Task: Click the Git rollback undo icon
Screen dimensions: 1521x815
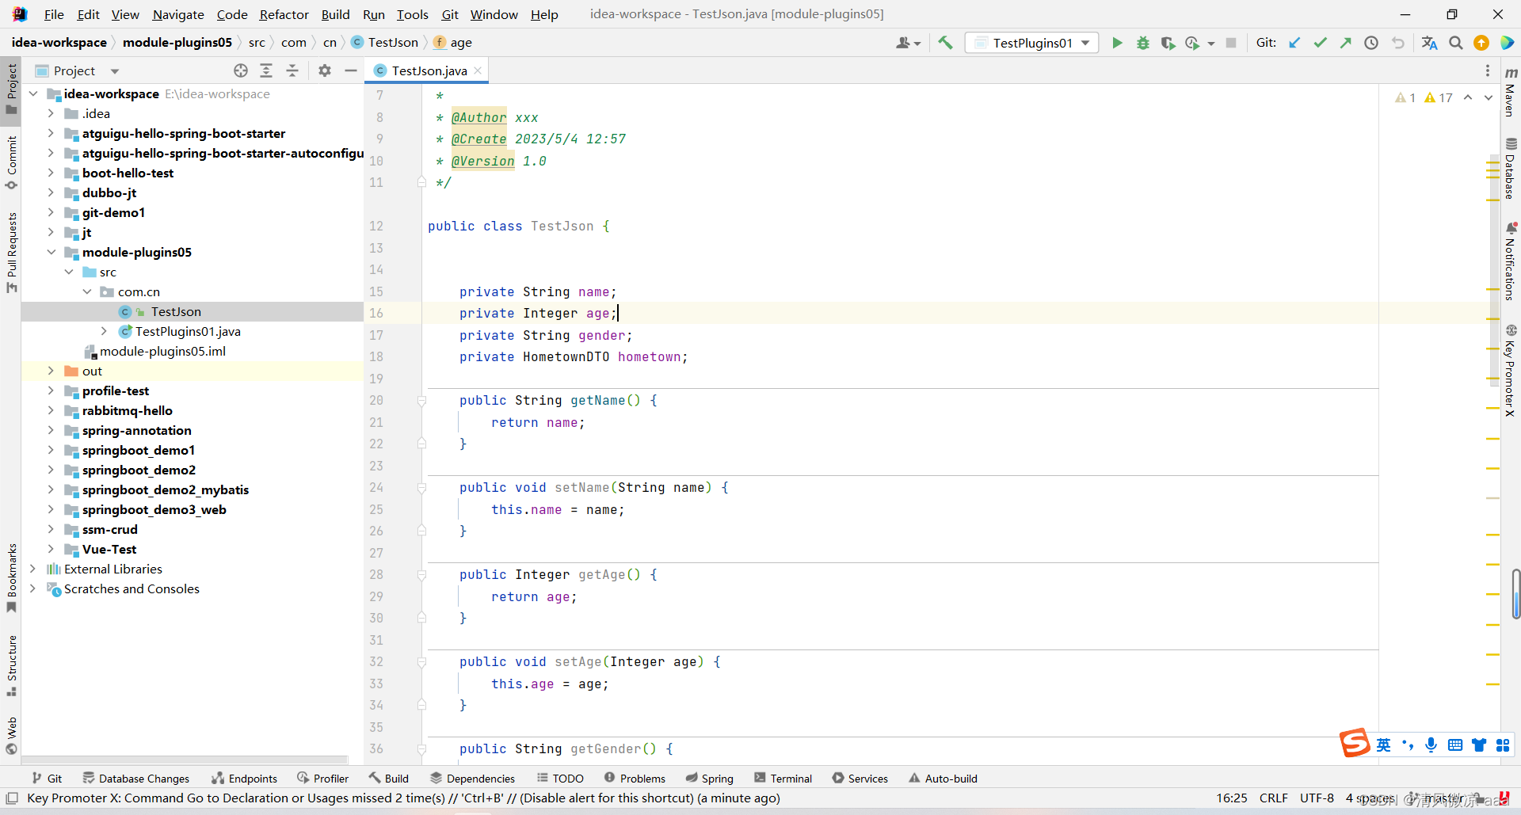Action: coord(1397,43)
